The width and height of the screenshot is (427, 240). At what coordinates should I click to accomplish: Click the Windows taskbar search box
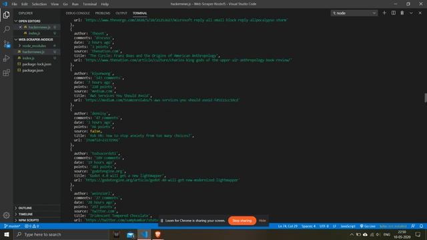pos(61,234)
